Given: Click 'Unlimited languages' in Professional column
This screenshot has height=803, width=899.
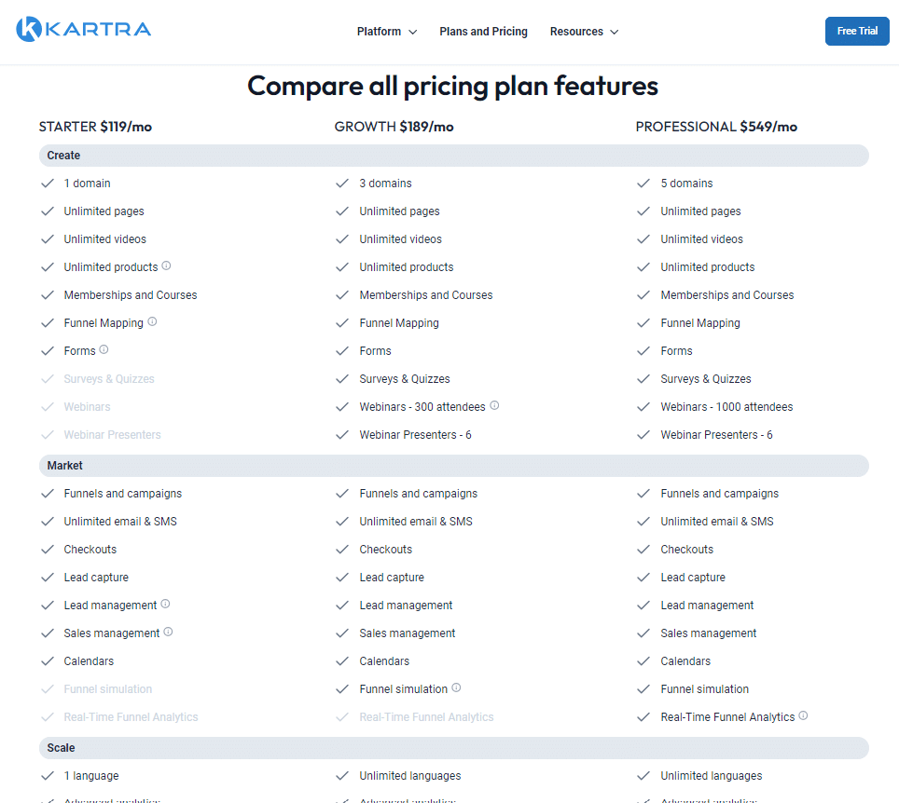Looking at the screenshot, I should click(711, 775).
